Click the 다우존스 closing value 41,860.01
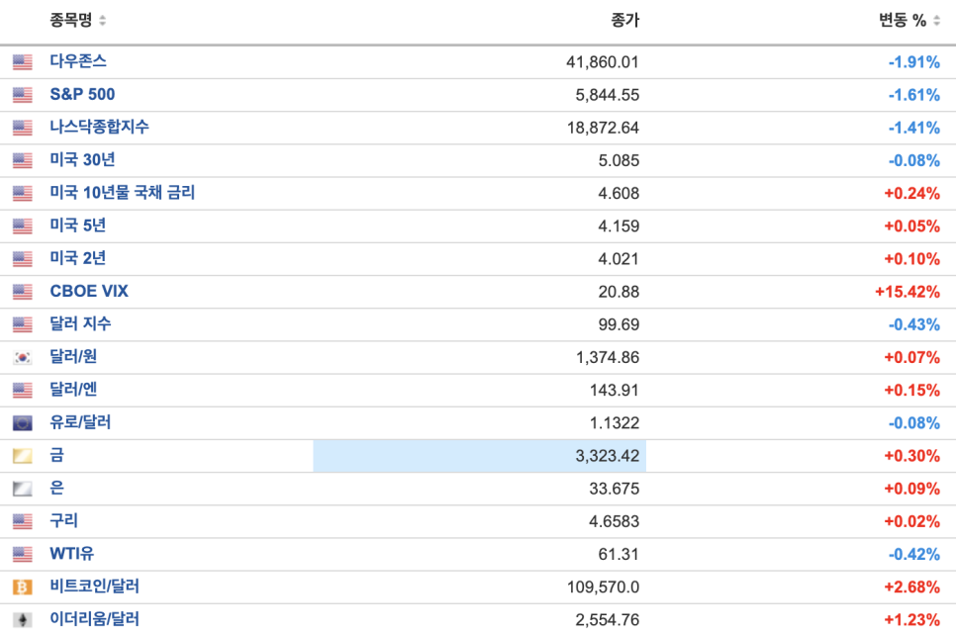Viewport: 956px width, 633px height. coord(603,62)
